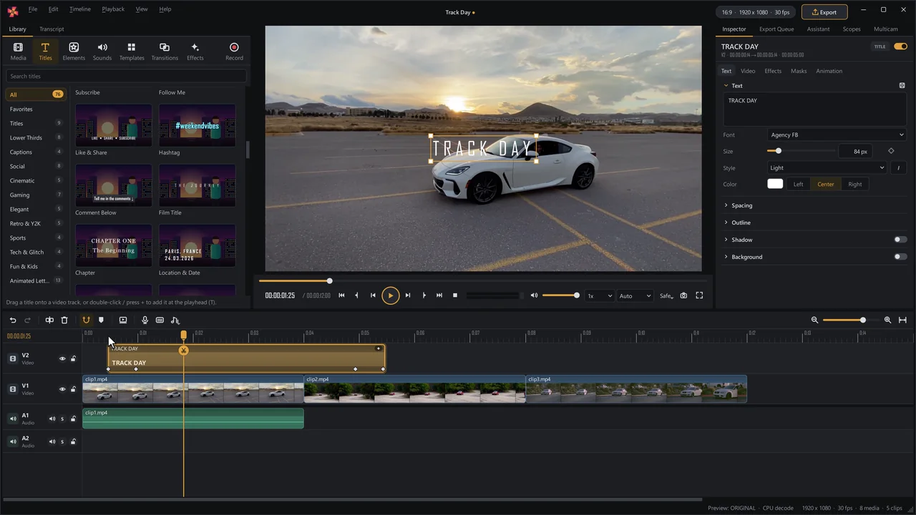Open the preview quality Auto dropdown

pyautogui.click(x=635, y=295)
